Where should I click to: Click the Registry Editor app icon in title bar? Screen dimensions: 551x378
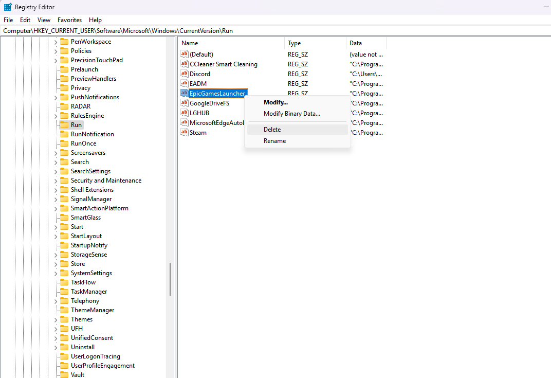click(8, 7)
